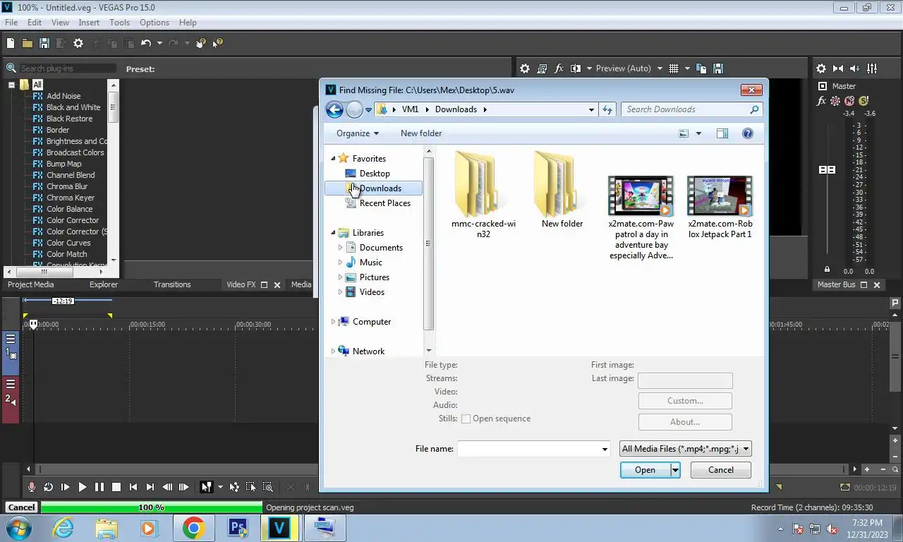The width and height of the screenshot is (903, 542).
Task: Open the dialog help question-mark button
Action: [748, 133]
